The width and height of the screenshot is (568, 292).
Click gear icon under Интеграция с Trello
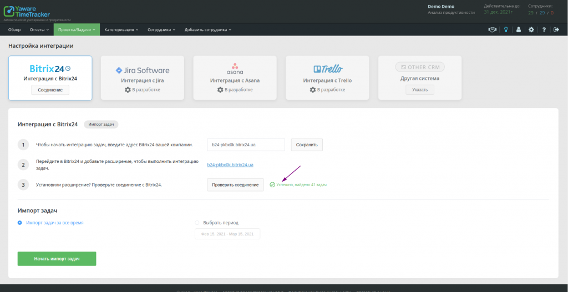(313, 90)
